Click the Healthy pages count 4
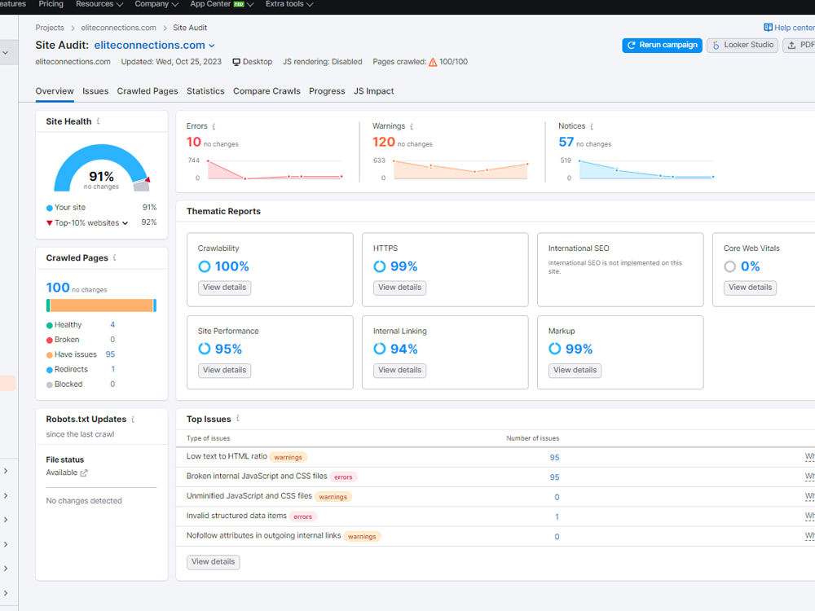This screenshot has height=611, width=815. coord(112,325)
